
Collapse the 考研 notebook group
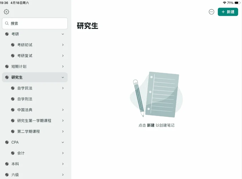[63, 34]
